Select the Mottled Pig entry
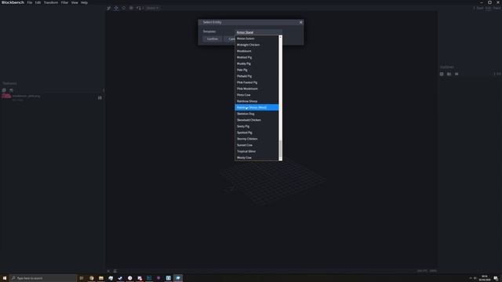 click(x=256, y=57)
